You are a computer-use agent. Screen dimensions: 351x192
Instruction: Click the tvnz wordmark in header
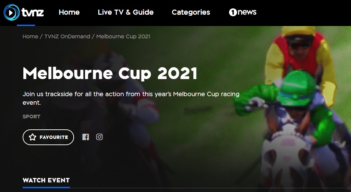click(33, 12)
